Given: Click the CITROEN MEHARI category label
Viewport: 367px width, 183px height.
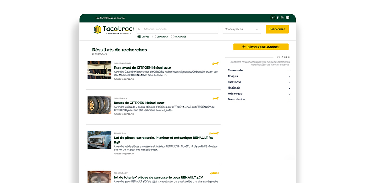Looking at the screenshot, I should (x=123, y=63).
